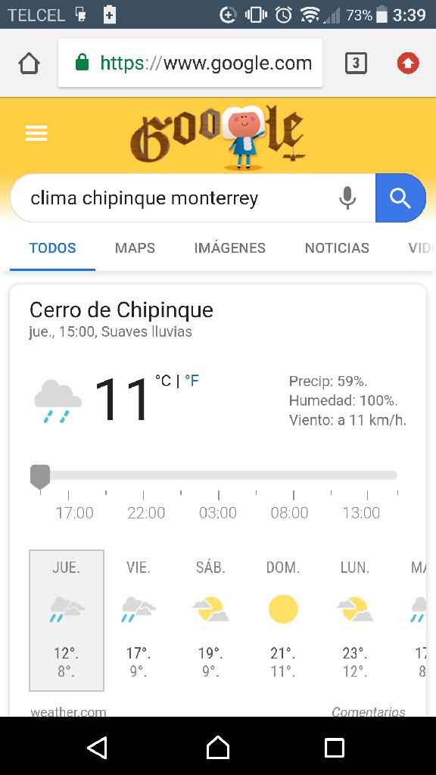Screen dimensions: 436x775
Task: Open the Google Doodle on the homepage logo
Action: click(x=218, y=135)
